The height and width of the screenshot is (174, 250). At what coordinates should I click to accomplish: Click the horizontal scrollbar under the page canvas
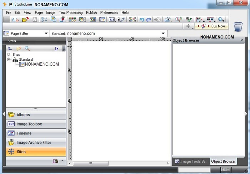pyautogui.click(x=118, y=163)
